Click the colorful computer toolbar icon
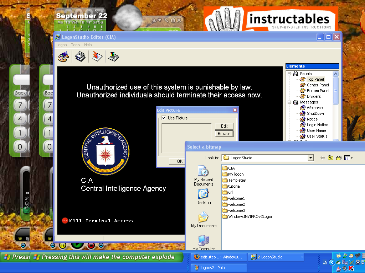The height and width of the screenshot is (273, 365). click(114, 57)
